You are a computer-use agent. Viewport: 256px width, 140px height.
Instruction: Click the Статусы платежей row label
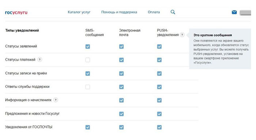pos(20,60)
